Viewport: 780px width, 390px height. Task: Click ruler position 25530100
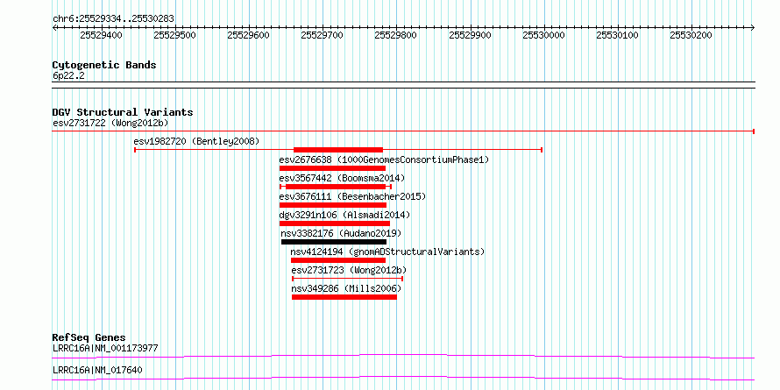617,35
